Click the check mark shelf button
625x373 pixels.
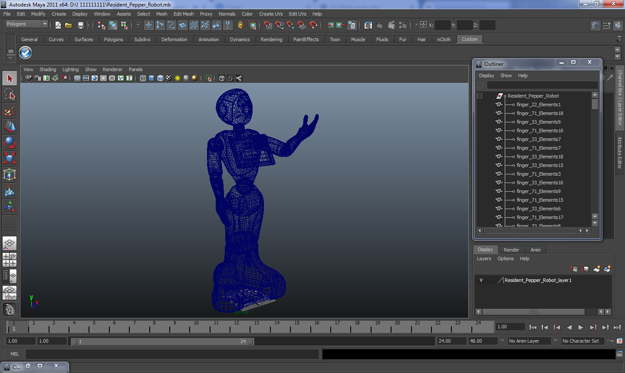[26, 53]
